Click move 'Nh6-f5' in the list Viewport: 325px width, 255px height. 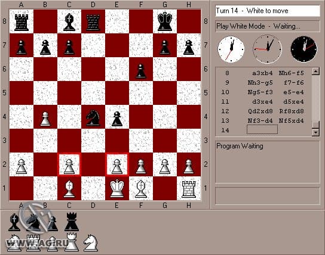291,73
